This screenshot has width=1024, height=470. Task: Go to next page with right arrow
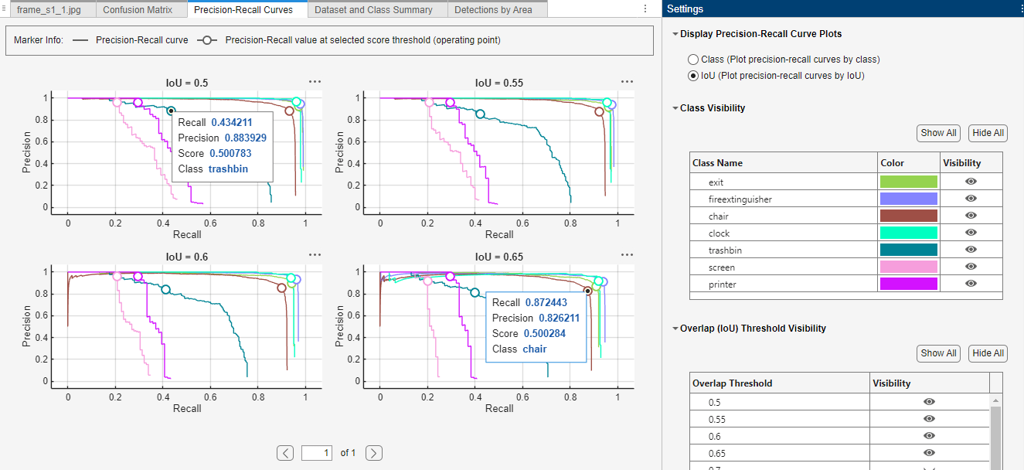[x=373, y=452]
